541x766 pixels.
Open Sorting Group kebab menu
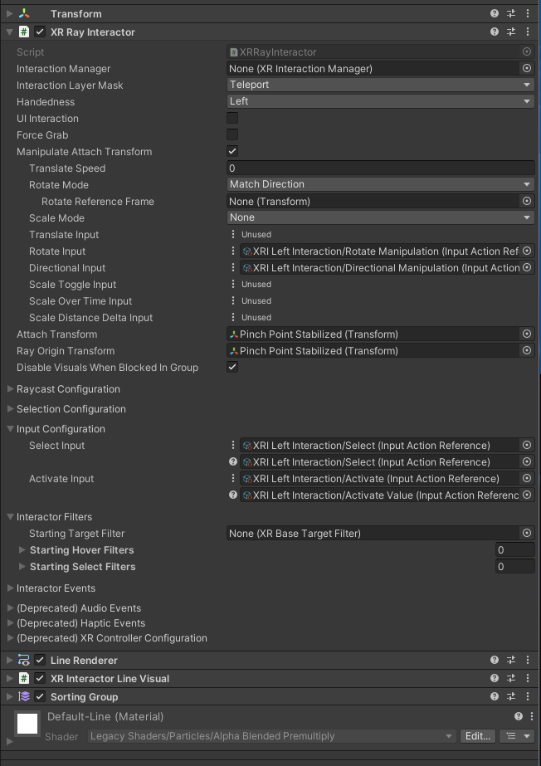[x=528, y=697]
